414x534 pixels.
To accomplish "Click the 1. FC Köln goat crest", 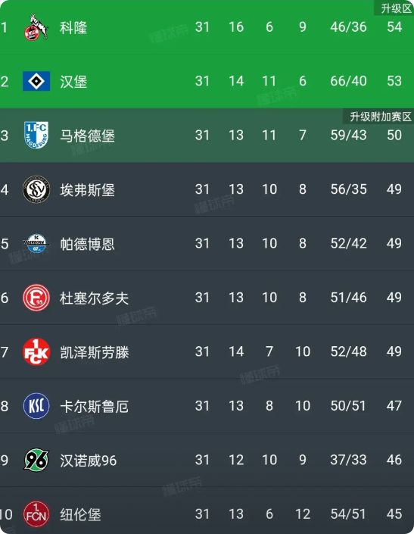I will [x=36, y=27].
